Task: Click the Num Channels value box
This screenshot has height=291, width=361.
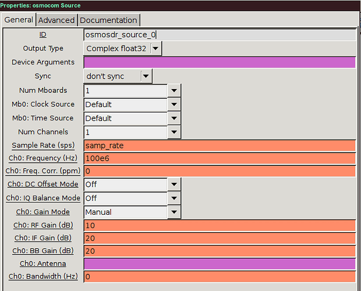Action: tap(125, 132)
